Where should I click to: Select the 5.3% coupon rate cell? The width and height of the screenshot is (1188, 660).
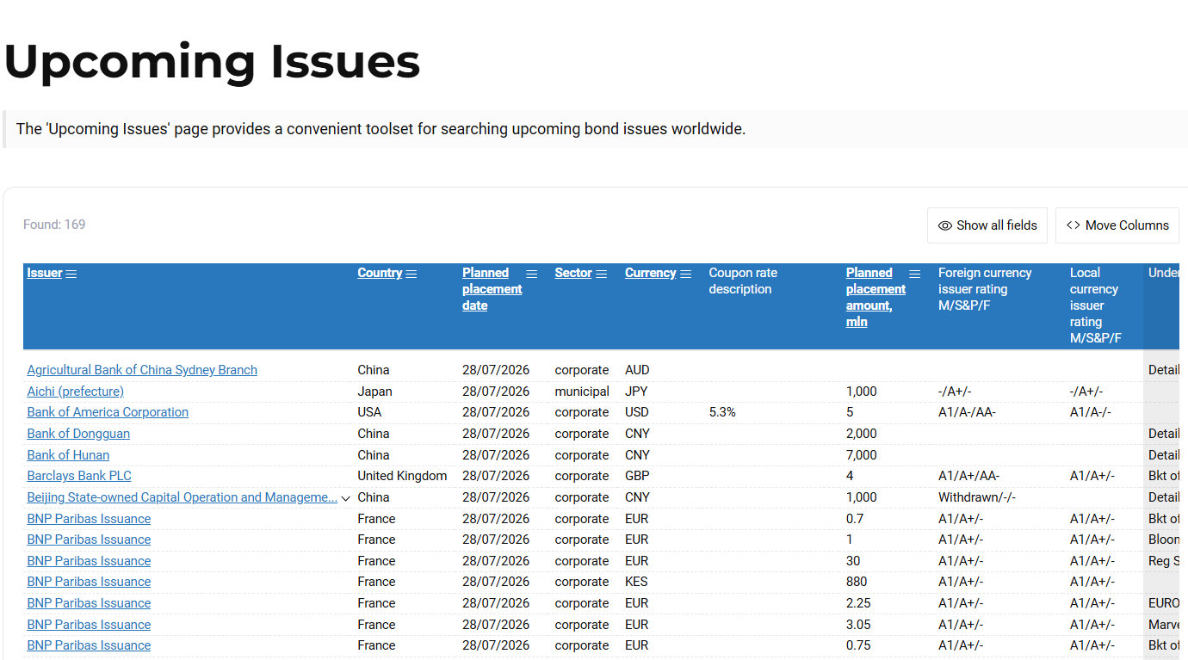click(722, 412)
